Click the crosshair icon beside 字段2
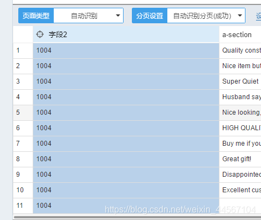Screen dimensions: 261x220 tap(40, 34)
